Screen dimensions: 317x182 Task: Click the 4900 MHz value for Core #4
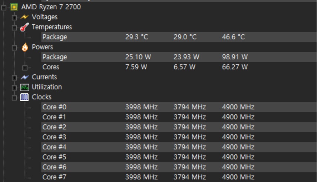(x=238, y=147)
